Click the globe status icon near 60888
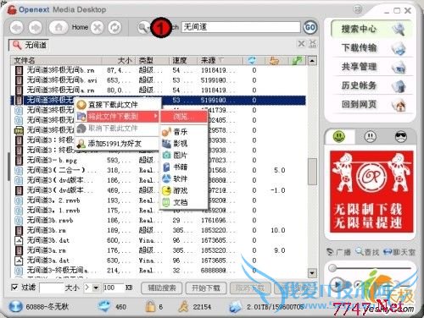Viewport: 424px width, 318px height. tap(15, 306)
